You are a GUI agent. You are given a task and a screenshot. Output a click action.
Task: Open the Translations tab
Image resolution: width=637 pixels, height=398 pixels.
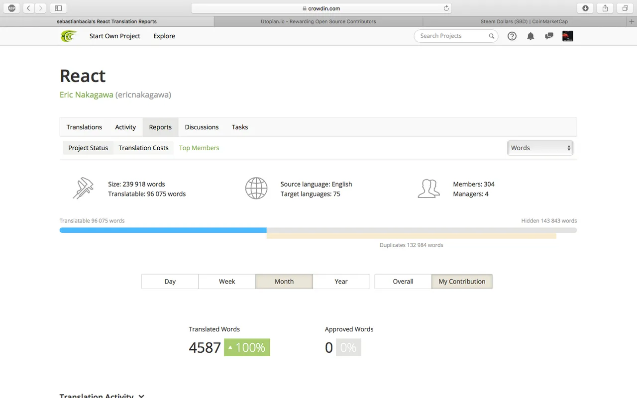pyautogui.click(x=84, y=127)
